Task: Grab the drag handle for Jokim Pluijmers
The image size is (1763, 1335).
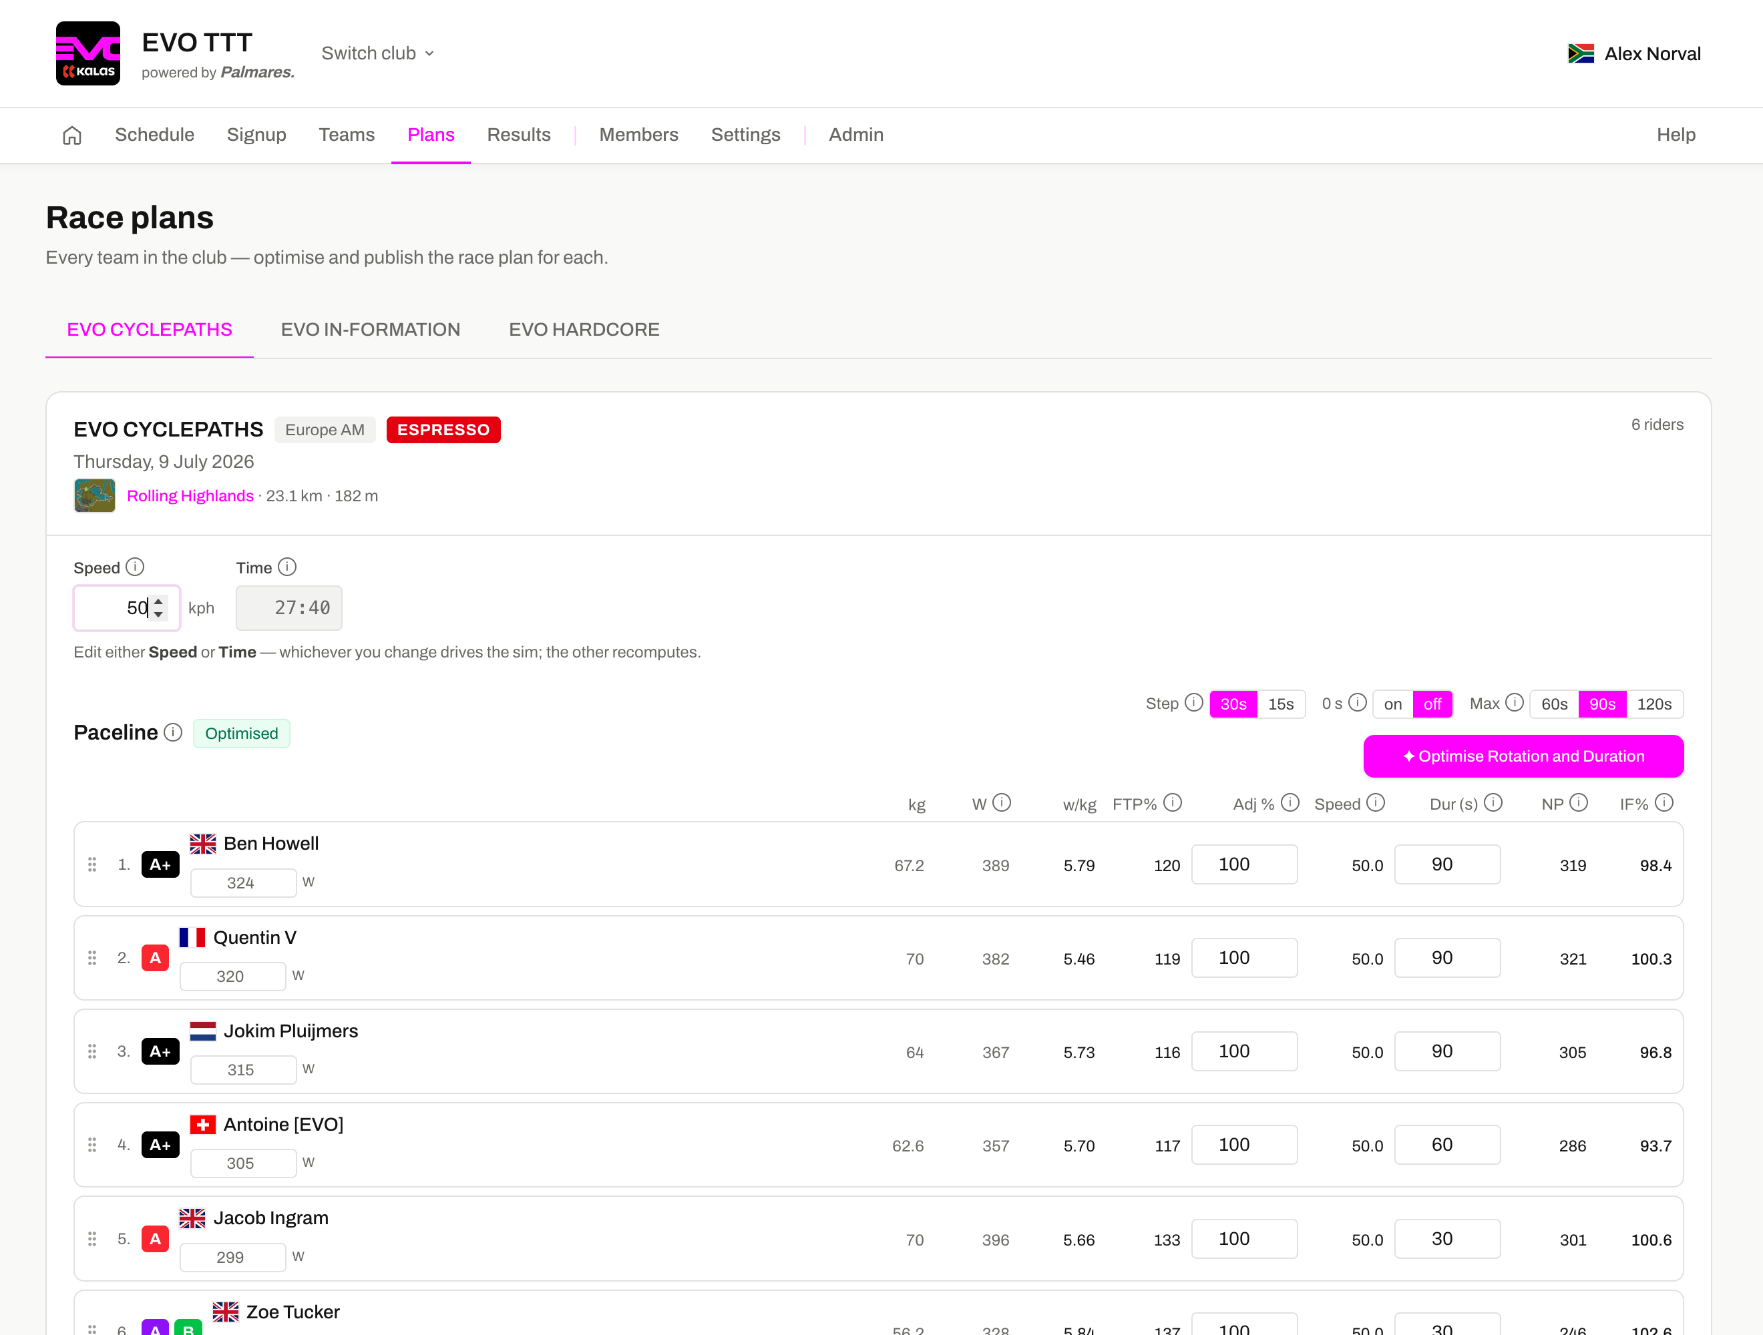Action: point(92,1051)
